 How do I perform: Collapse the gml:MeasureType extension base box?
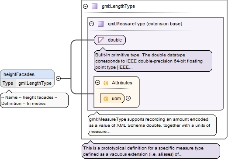[x=92, y=24]
